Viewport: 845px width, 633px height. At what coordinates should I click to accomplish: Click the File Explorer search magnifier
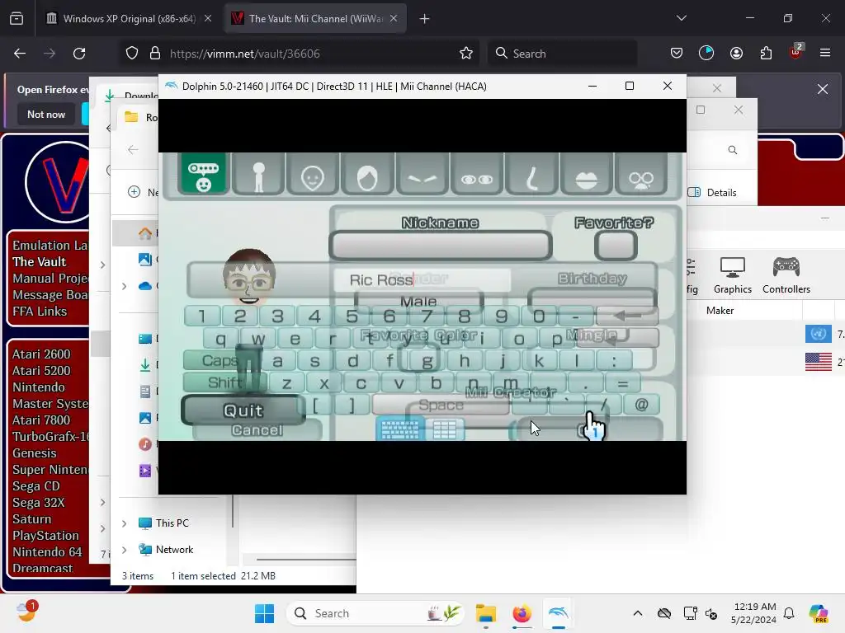[733, 150]
